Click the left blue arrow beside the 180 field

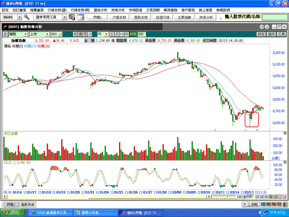coord(257,197)
